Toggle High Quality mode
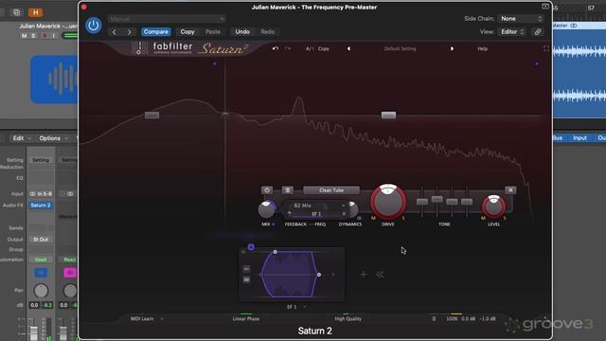Image resolution: width=606 pixels, height=341 pixels. 348,319
